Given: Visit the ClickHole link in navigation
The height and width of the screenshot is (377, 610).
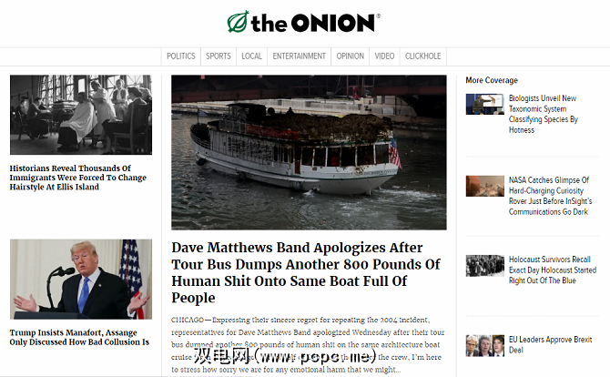Looking at the screenshot, I should tap(422, 56).
